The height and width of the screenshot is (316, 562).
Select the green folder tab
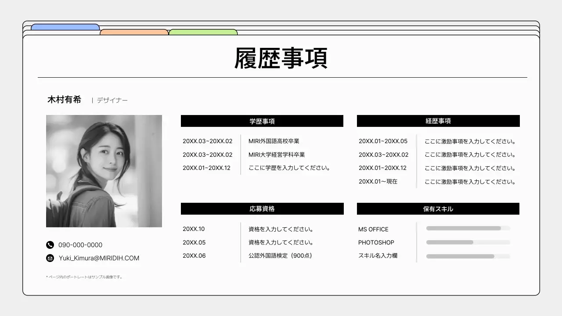[x=203, y=32]
